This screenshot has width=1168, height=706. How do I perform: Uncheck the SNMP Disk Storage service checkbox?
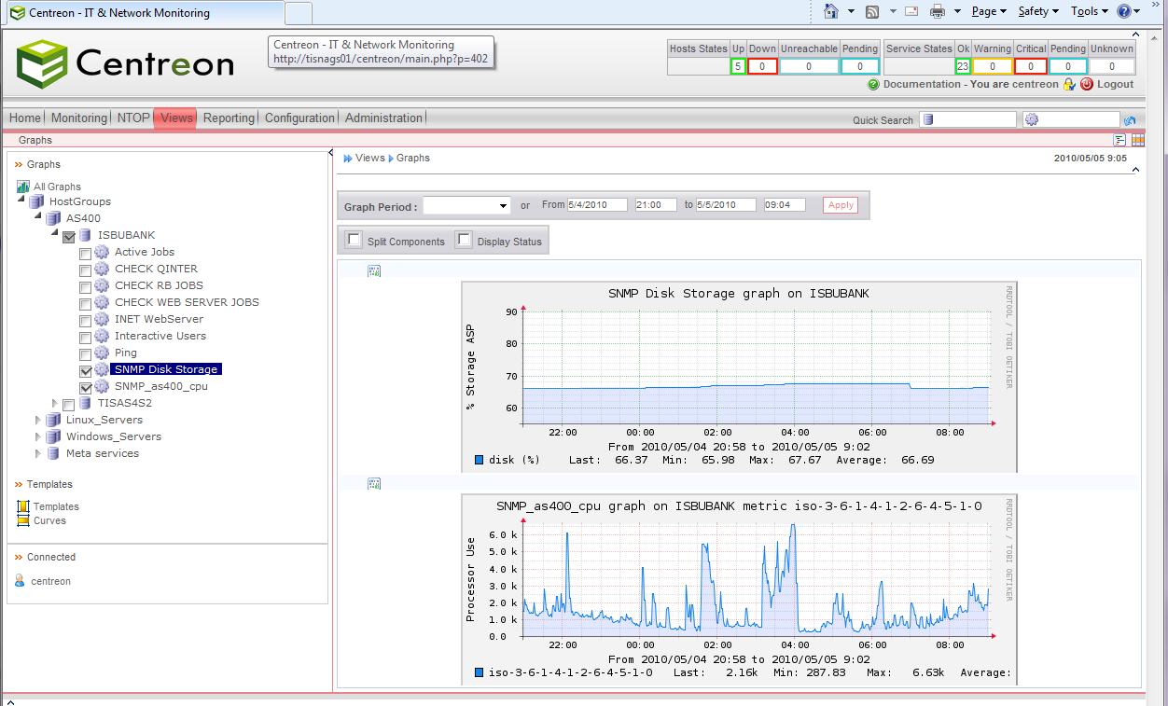85,369
